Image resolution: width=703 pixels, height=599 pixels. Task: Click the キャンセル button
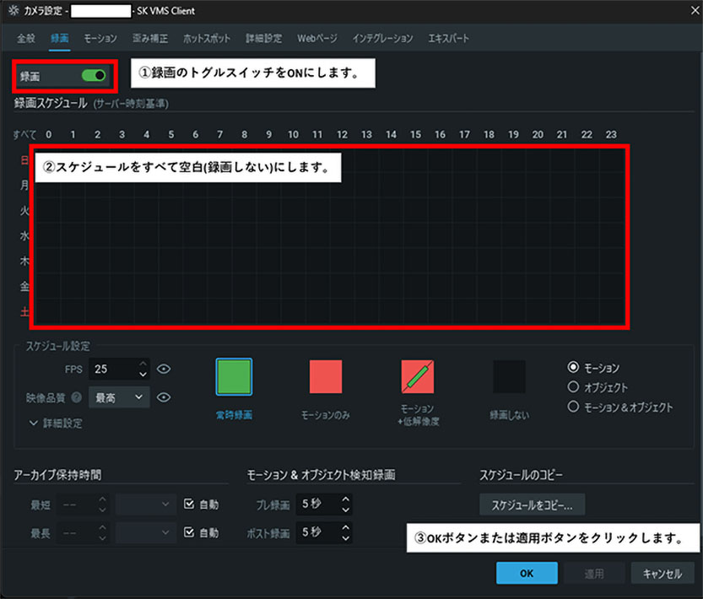point(662,573)
